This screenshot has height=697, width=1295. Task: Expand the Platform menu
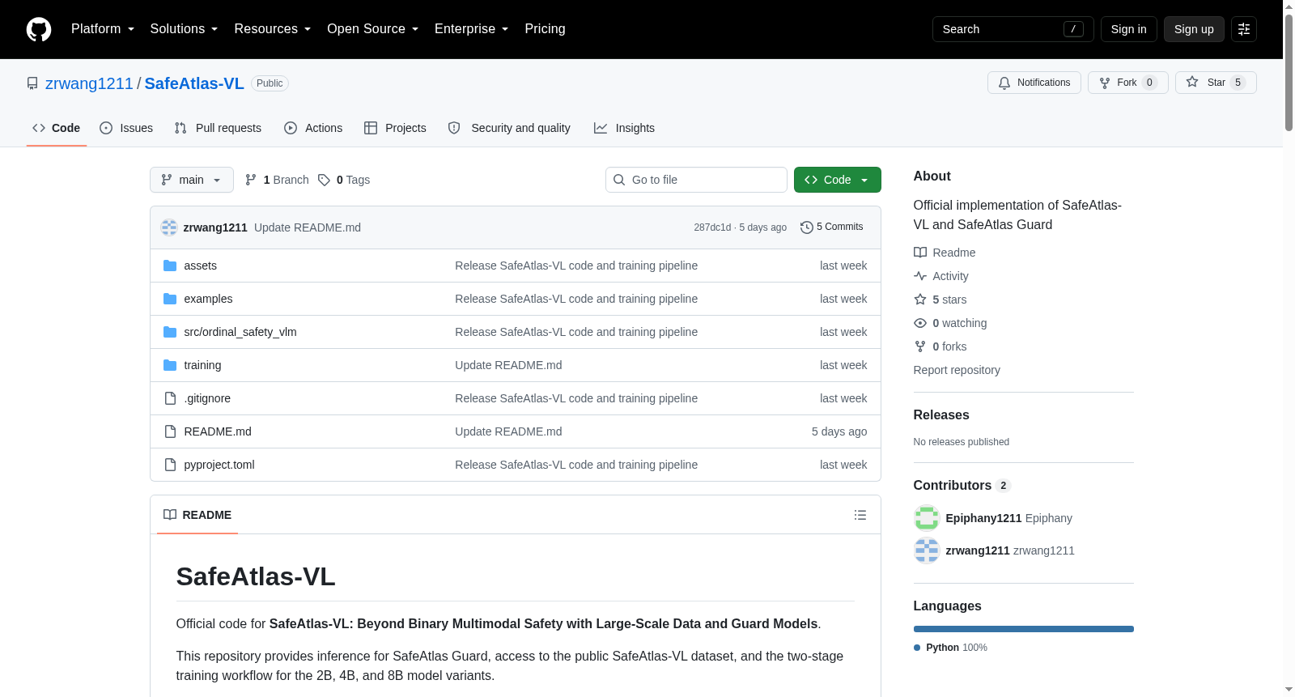point(103,29)
